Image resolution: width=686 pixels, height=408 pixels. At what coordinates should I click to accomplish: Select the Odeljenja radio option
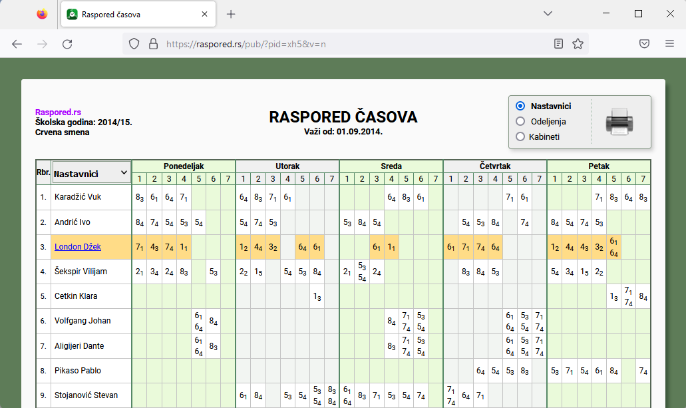[520, 121]
